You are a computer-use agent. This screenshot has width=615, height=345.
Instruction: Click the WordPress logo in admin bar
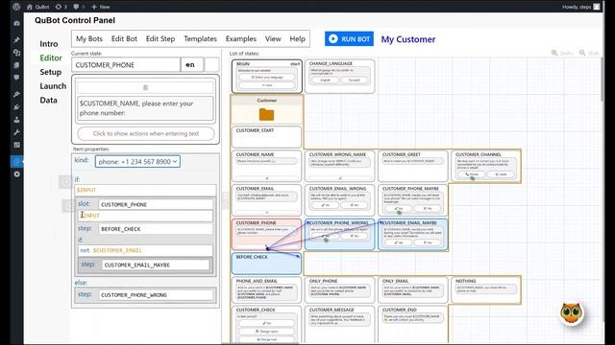click(16, 7)
